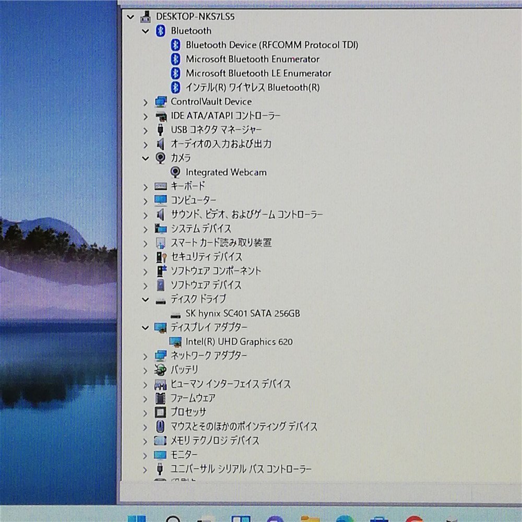Click the ディスク ドライブ category icon
Image resolution: width=522 pixels, height=522 pixels.
click(x=161, y=302)
